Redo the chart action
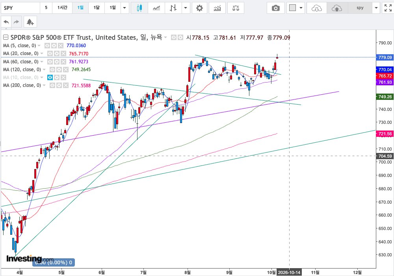Image resolution: width=394 pixels, height=276 pixels. 16,22
